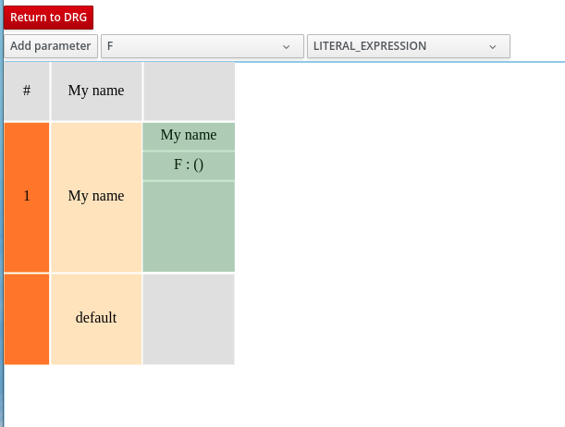Click the empty gray cell beside default

pyautogui.click(x=189, y=318)
